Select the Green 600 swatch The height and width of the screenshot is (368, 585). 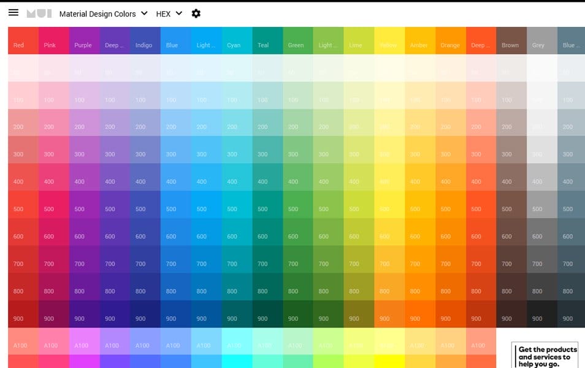point(296,236)
